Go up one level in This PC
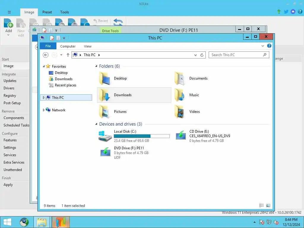The width and height of the screenshot is (304, 228). [x=68, y=55]
